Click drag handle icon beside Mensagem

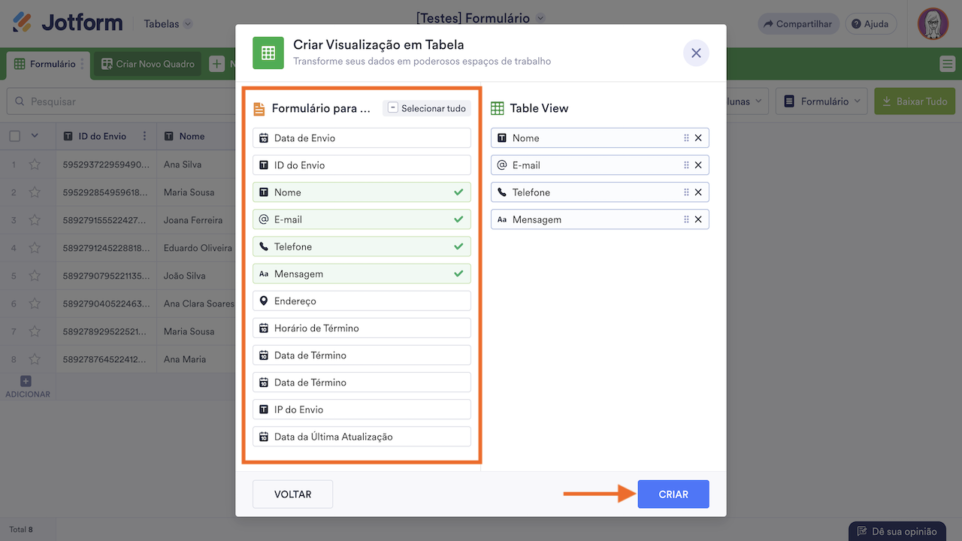click(x=686, y=219)
